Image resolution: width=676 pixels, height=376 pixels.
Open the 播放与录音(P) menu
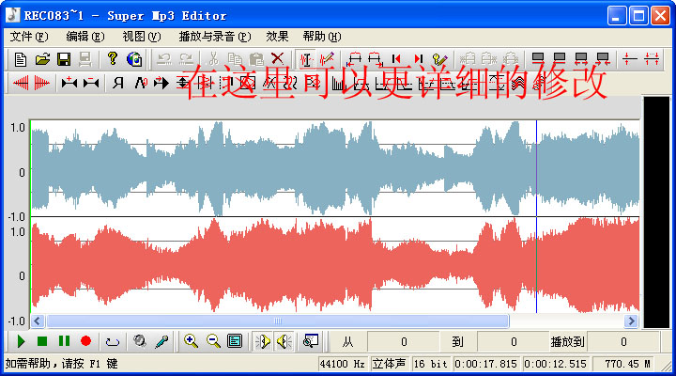pyautogui.click(x=215, y=37)
